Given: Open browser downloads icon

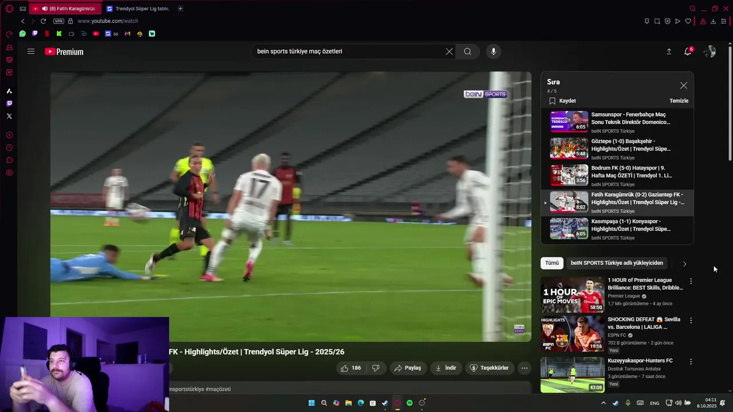Looking at the screenshot, I should point(713,21).
